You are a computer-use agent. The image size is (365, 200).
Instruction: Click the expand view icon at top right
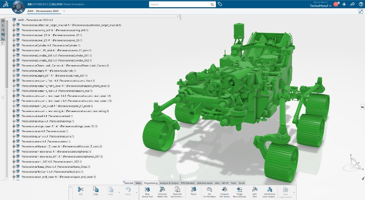tap(361, 11)
